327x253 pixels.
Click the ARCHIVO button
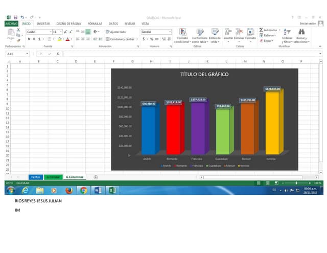coord(11,24)
